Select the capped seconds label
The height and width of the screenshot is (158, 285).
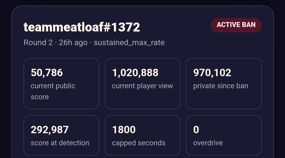(x=138, y=143)
